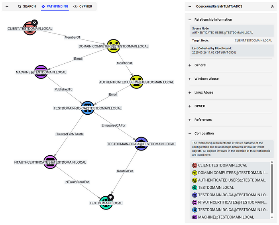Expand the OPSEC section
Screen dimensions: 279x225
[231, 106]
